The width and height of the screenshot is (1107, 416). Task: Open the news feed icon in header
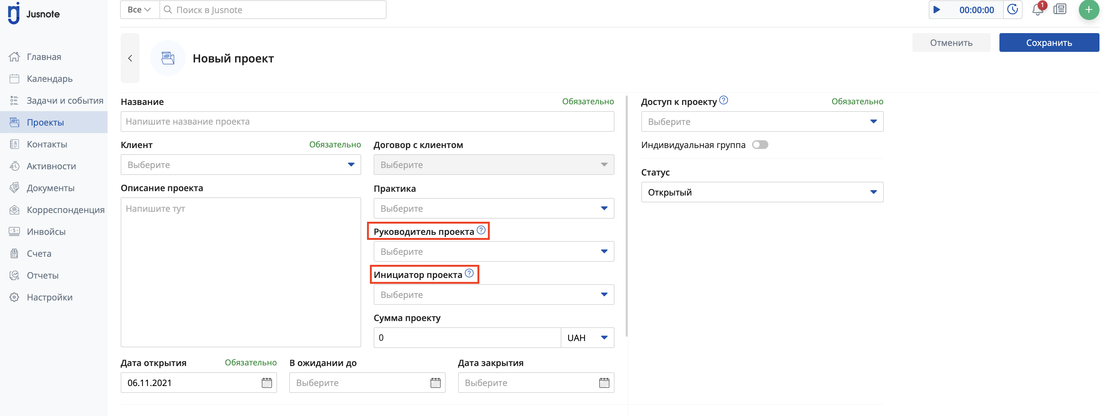(x=1060, y=9)
